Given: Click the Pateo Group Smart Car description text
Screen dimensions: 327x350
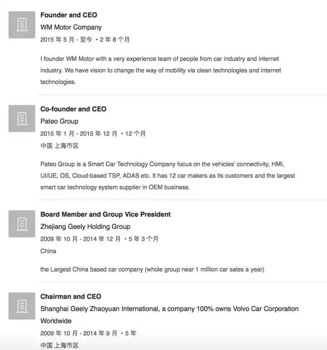Looking at the screenshot, I should (x=168, y=175).
